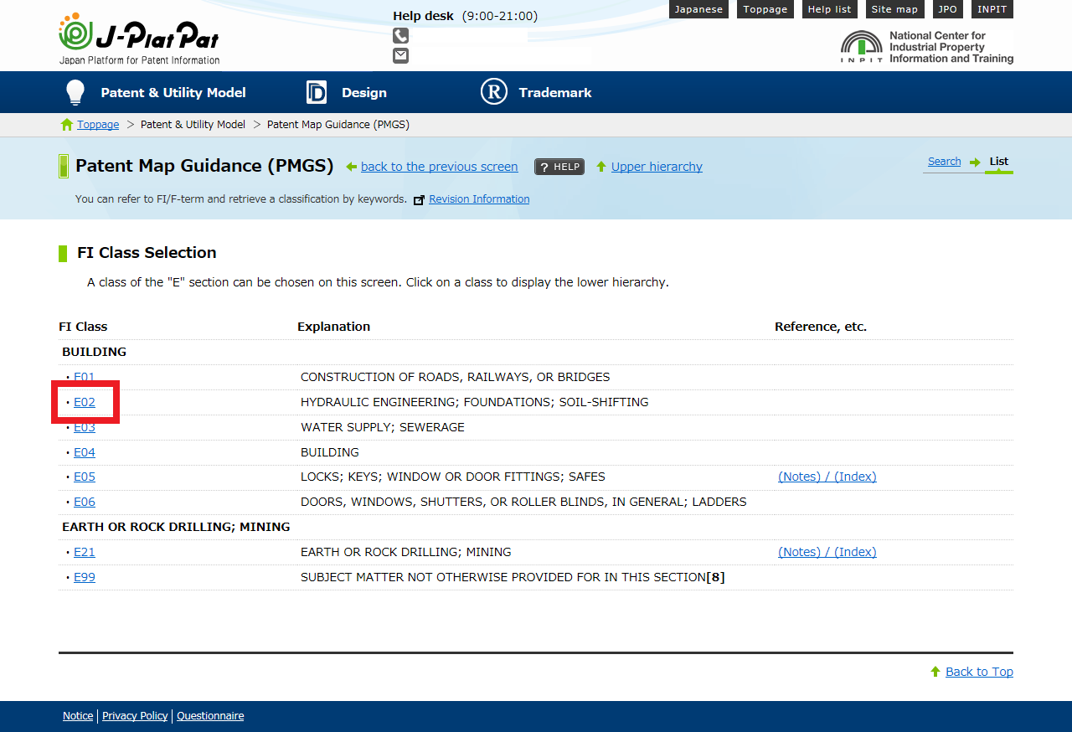Open FI class E02

click(85, 402)
